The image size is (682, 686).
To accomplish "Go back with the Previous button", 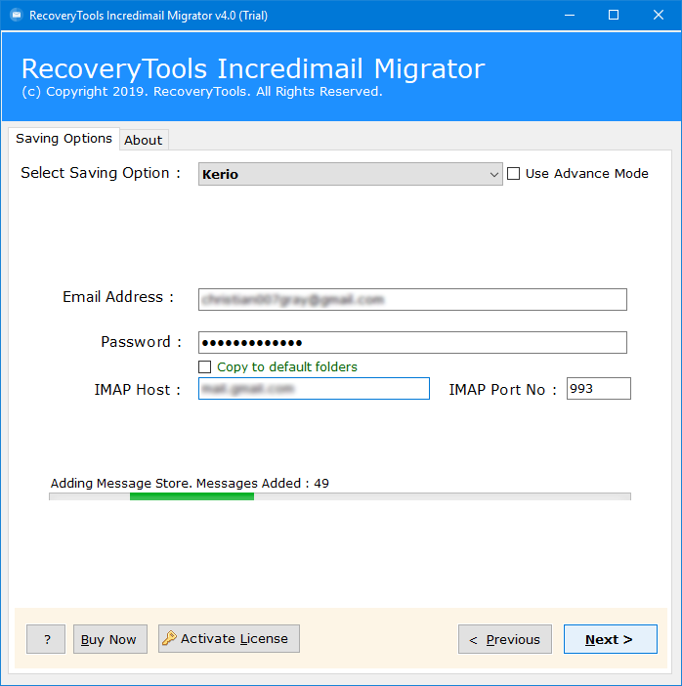I will point(505,639).
